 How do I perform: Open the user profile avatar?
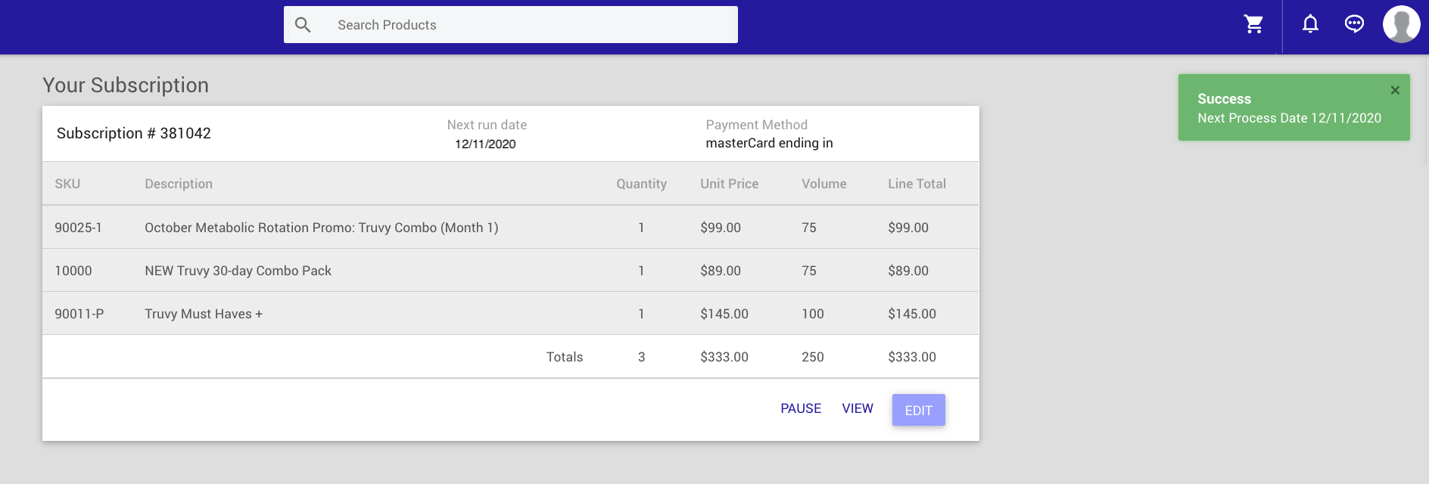[x=1402, y=25]
